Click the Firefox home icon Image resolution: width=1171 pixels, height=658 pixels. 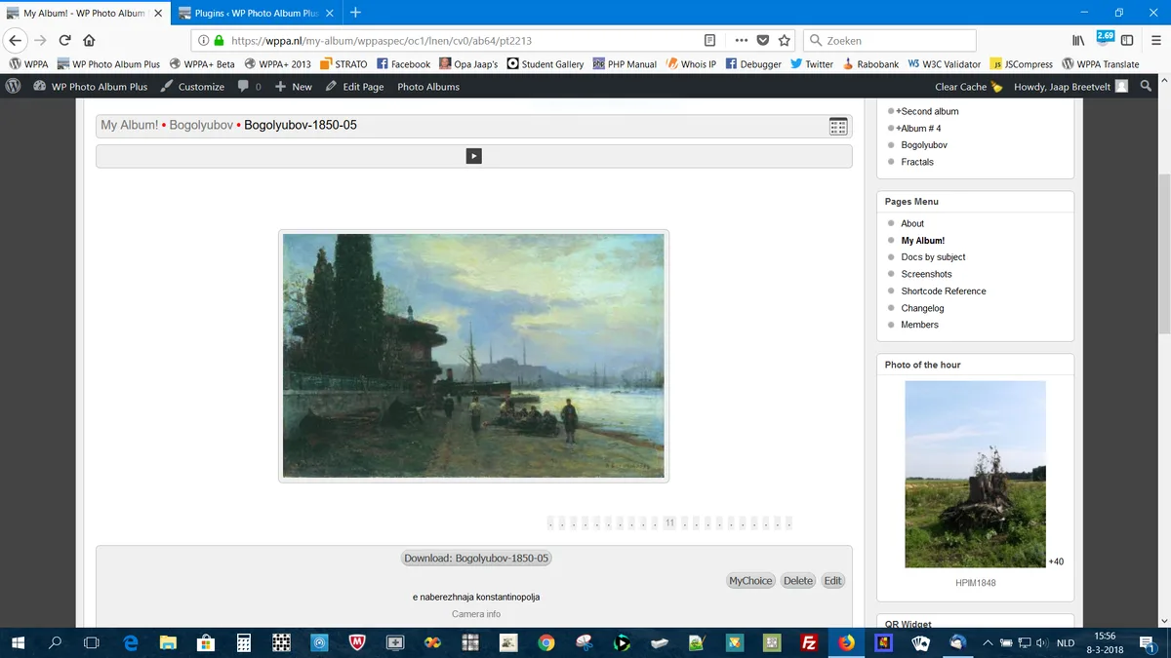point(89,41)
